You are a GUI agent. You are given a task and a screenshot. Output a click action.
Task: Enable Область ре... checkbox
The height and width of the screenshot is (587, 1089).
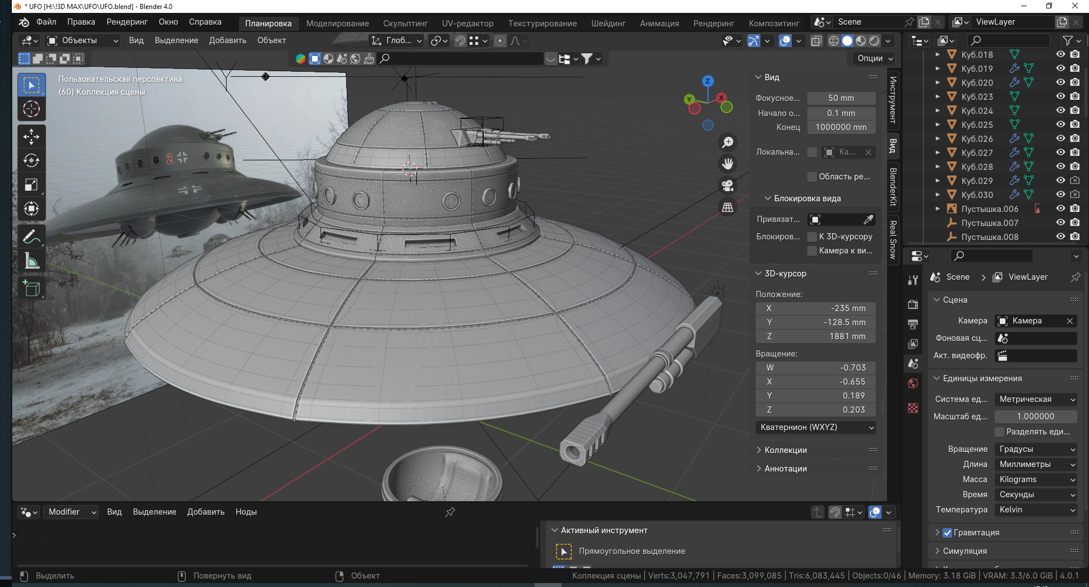pos(812,177)
